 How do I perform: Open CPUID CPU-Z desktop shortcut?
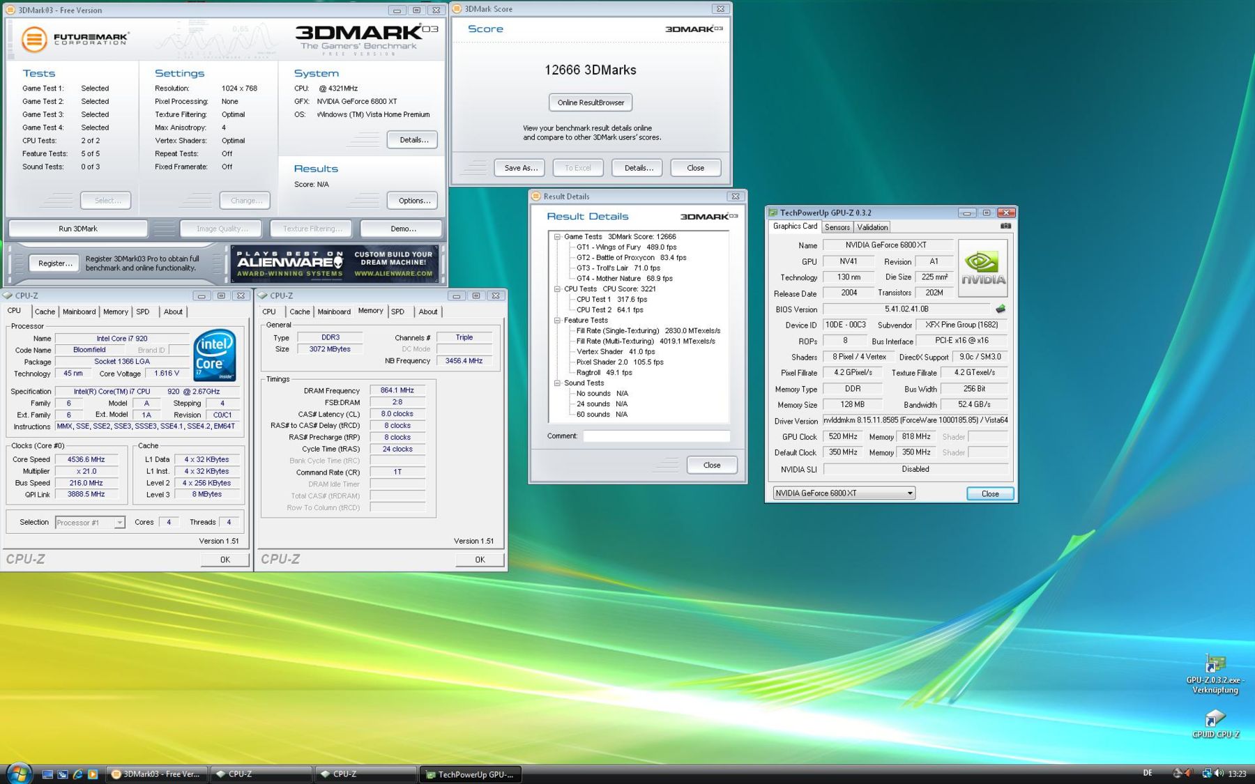(1215, 725)
